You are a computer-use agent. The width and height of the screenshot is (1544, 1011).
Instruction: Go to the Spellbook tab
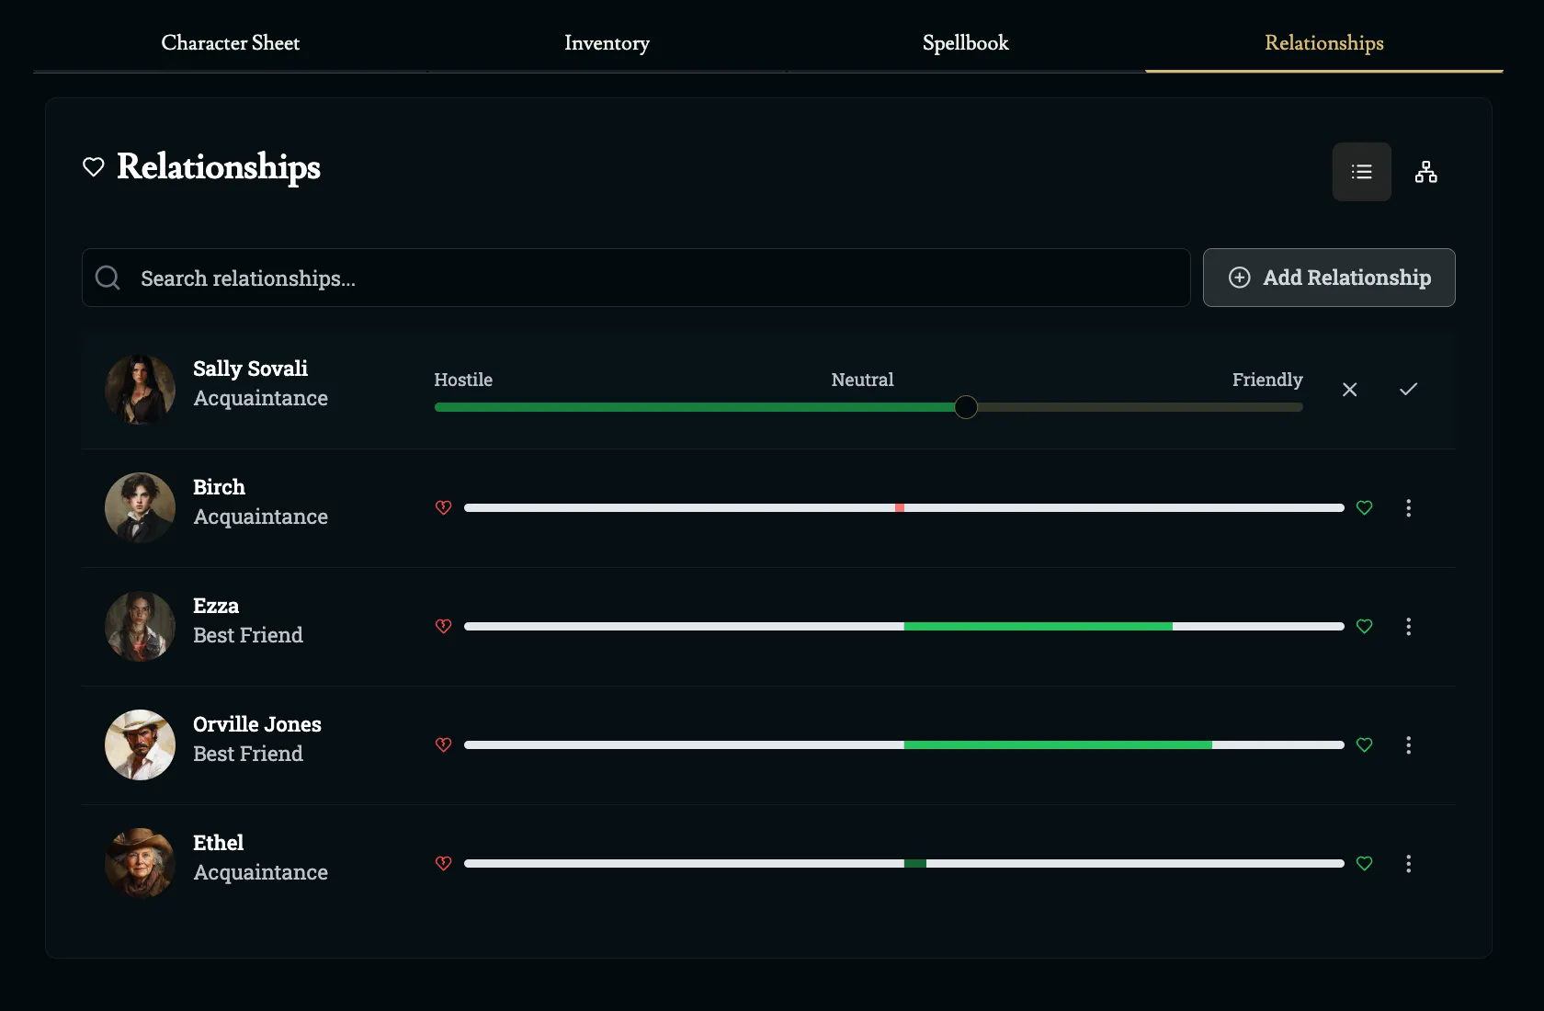click(x=965, y=43)
